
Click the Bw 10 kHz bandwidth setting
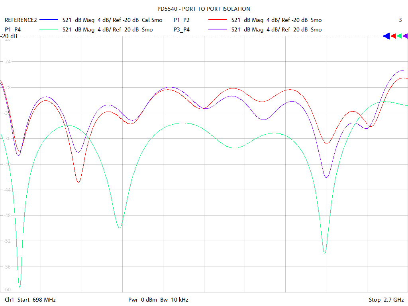coord(175,300)
